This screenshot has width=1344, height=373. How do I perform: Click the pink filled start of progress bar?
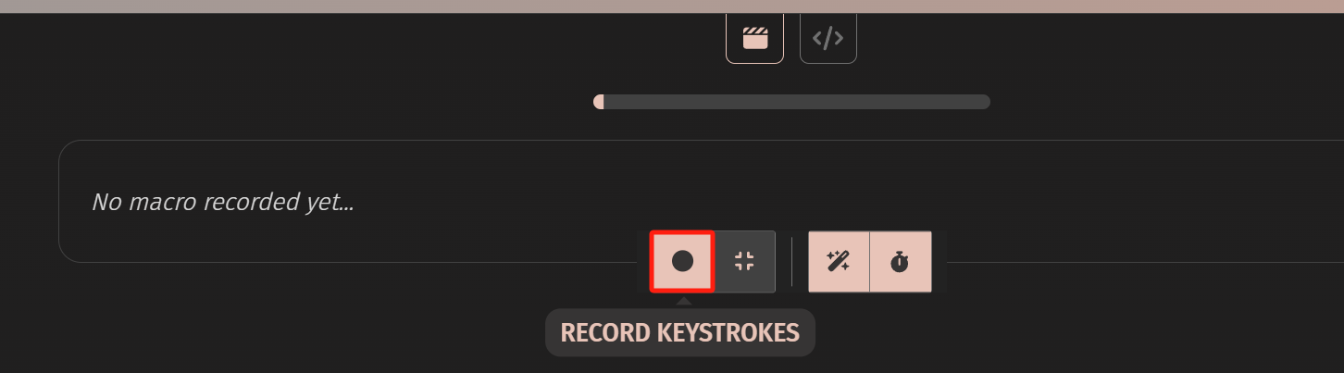point(599,102)
